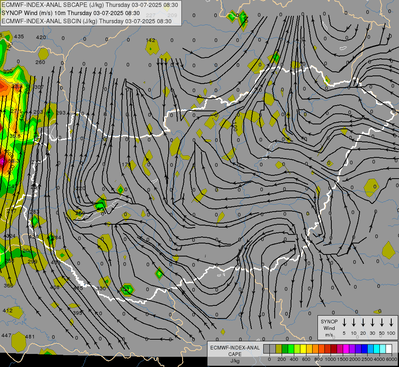Viewport: 399px width, 367px height.
Task: Click the SYNOP Wind 10m title line
Action: coord(71,13)
